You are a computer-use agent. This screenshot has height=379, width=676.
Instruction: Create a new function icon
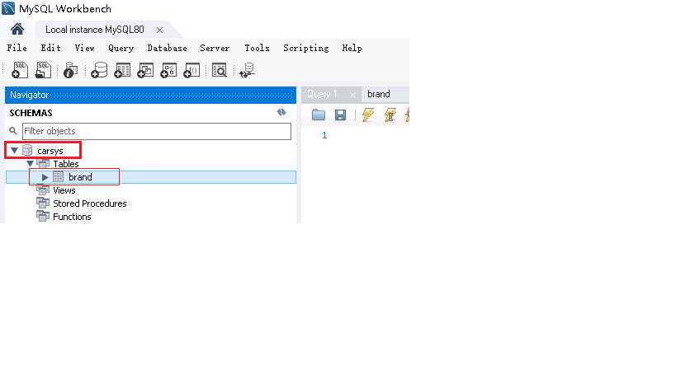pyautogui.click(x=191, y=70)
